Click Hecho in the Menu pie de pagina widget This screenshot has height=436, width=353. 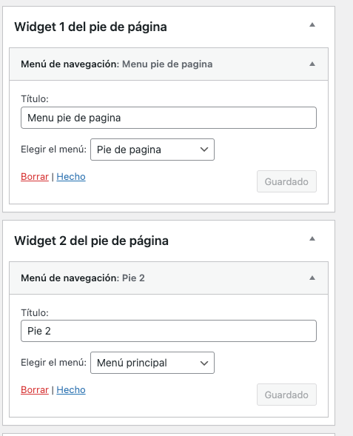[71, 177]
